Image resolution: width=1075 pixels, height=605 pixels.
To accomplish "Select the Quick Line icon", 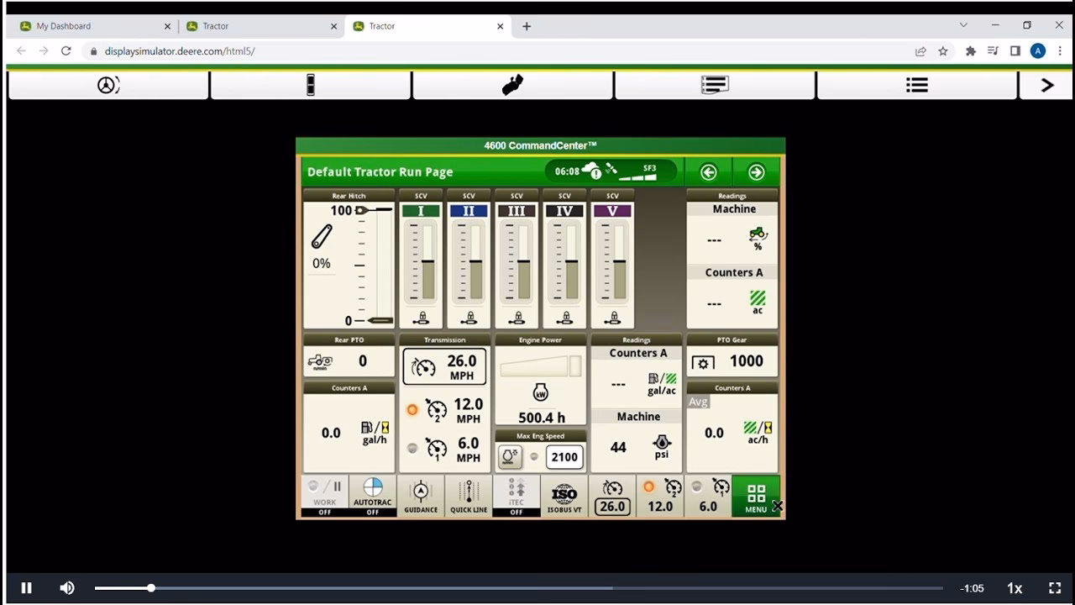I will 468,494.
